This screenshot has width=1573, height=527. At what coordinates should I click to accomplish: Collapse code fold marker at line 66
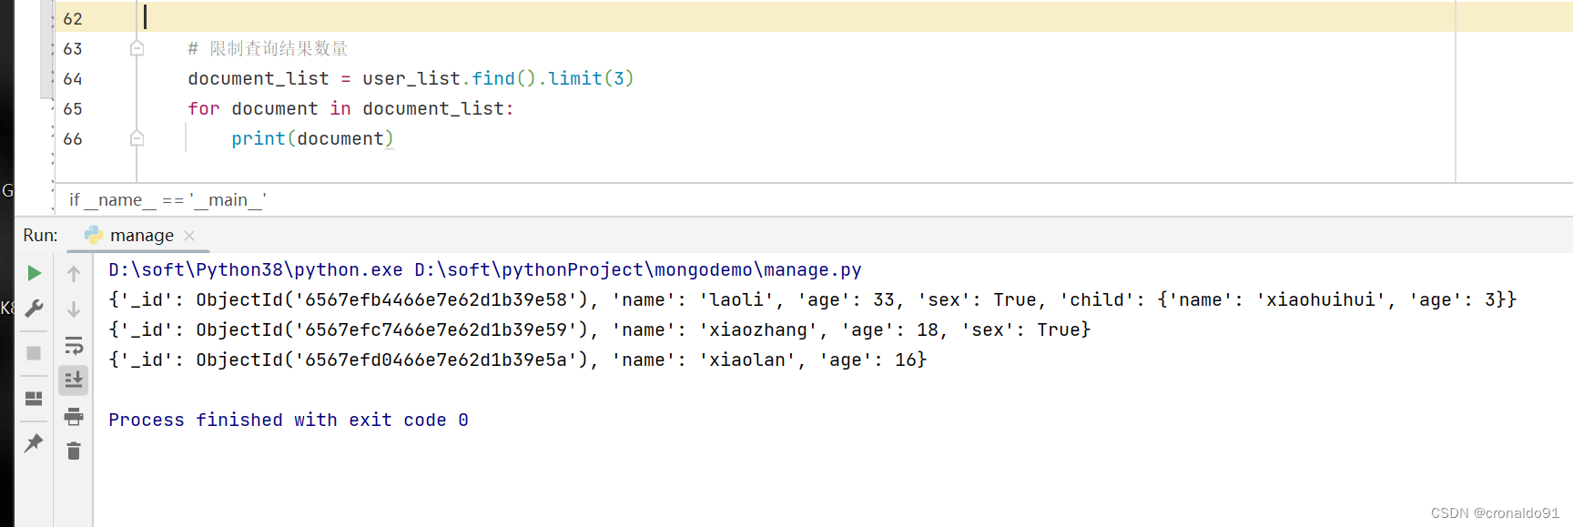137,138
